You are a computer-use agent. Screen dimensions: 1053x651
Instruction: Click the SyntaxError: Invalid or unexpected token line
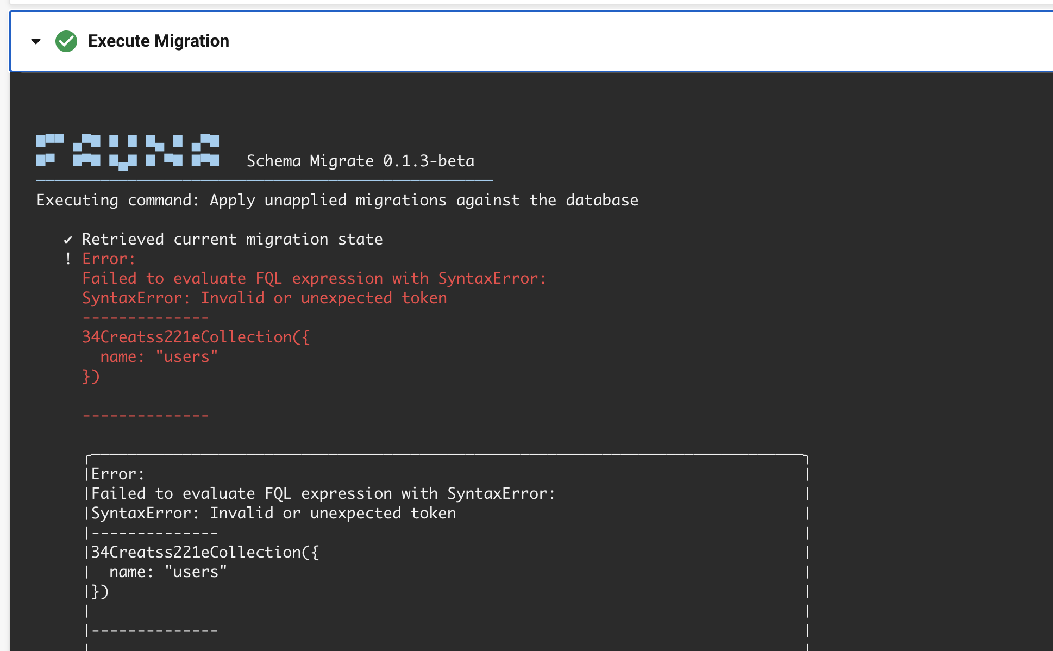click(264, 297)
